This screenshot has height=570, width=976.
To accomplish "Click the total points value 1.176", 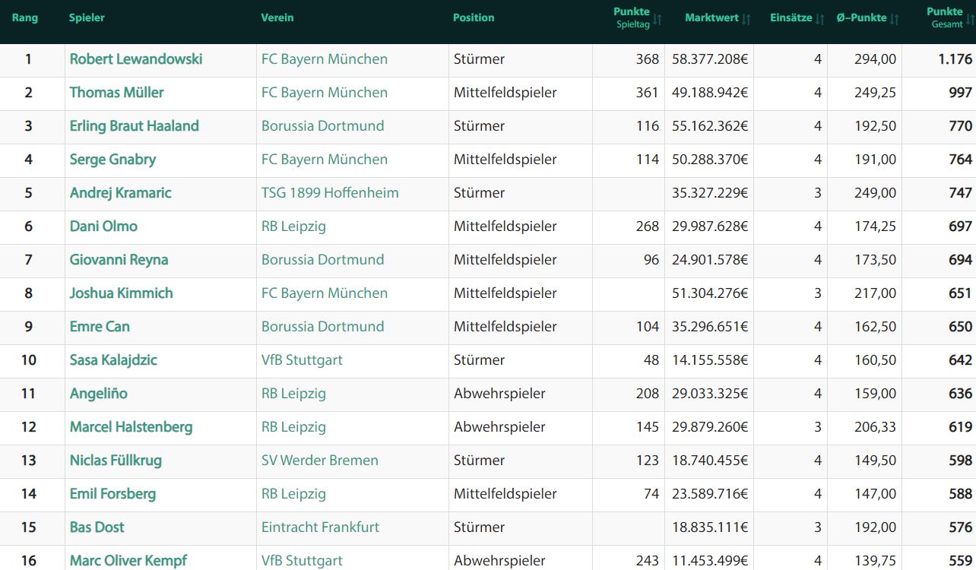I will [955, 59].
